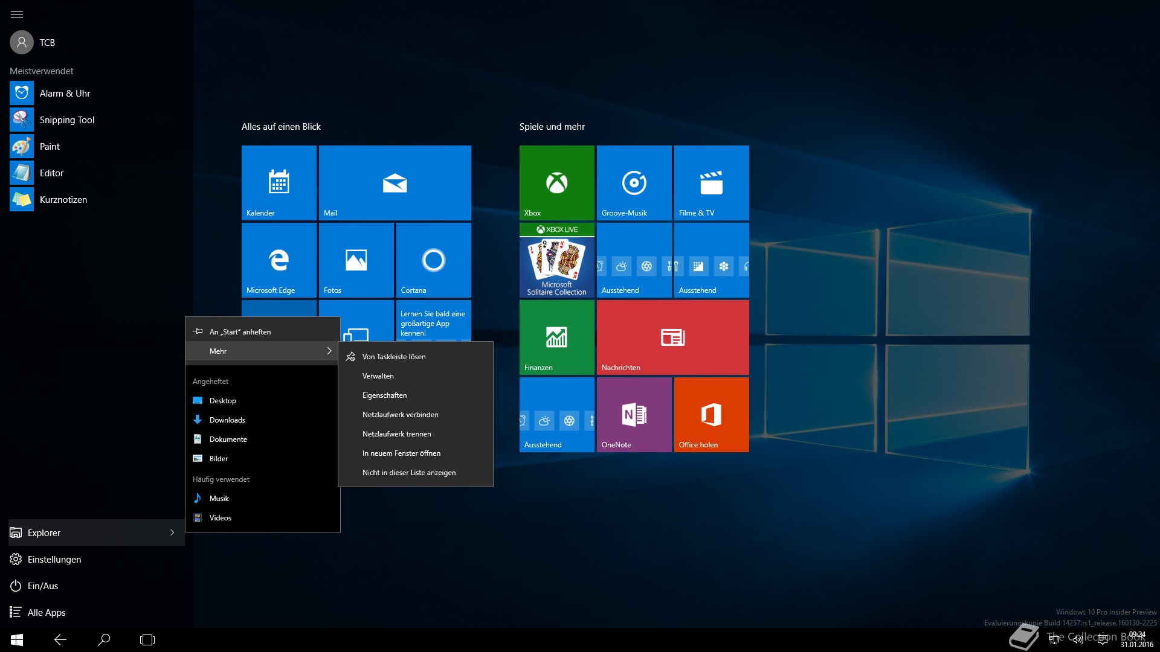Click the Office holen tile
The image size is (1160, 652).
712,415
